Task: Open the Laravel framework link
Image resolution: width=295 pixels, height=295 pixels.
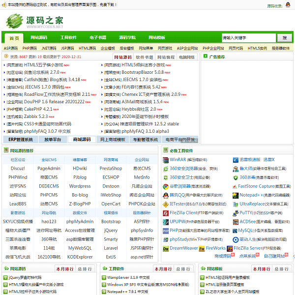Action: 111,248
